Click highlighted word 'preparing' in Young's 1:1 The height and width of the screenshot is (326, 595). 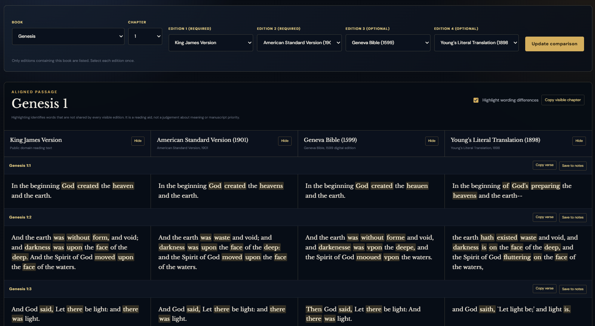[546, 186]
